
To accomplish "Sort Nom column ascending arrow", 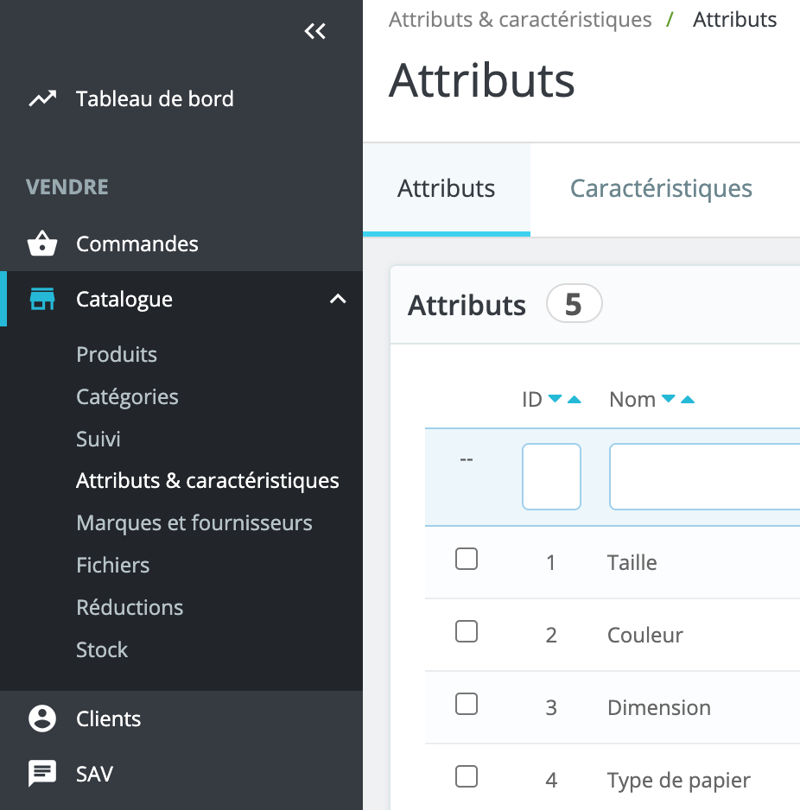I will pyautogui.click(x=688, y=399).
